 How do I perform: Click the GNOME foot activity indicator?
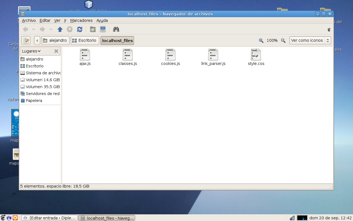tap(329, 30)
